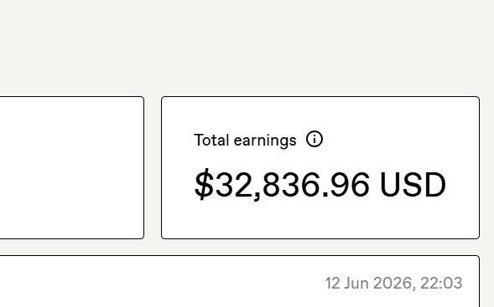494x307 pixels.
Task: Click the dollar sign of the earnings figure
Action: [x=204, y=185]
